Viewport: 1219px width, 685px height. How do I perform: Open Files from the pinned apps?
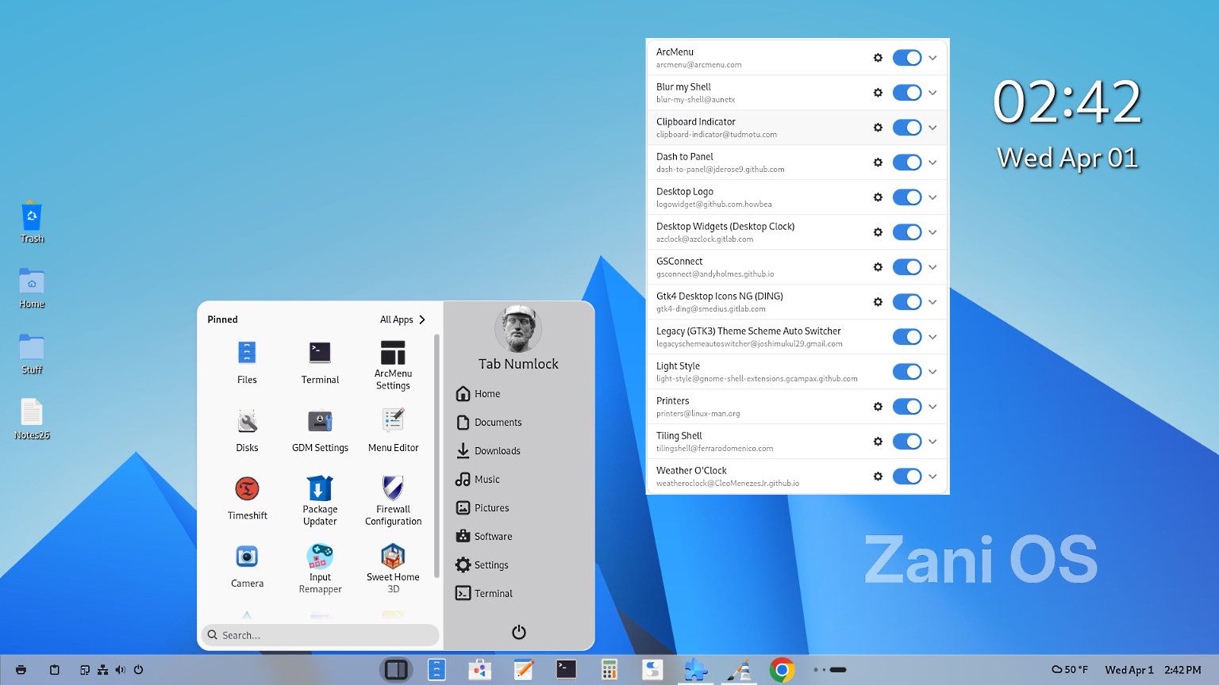247,362
